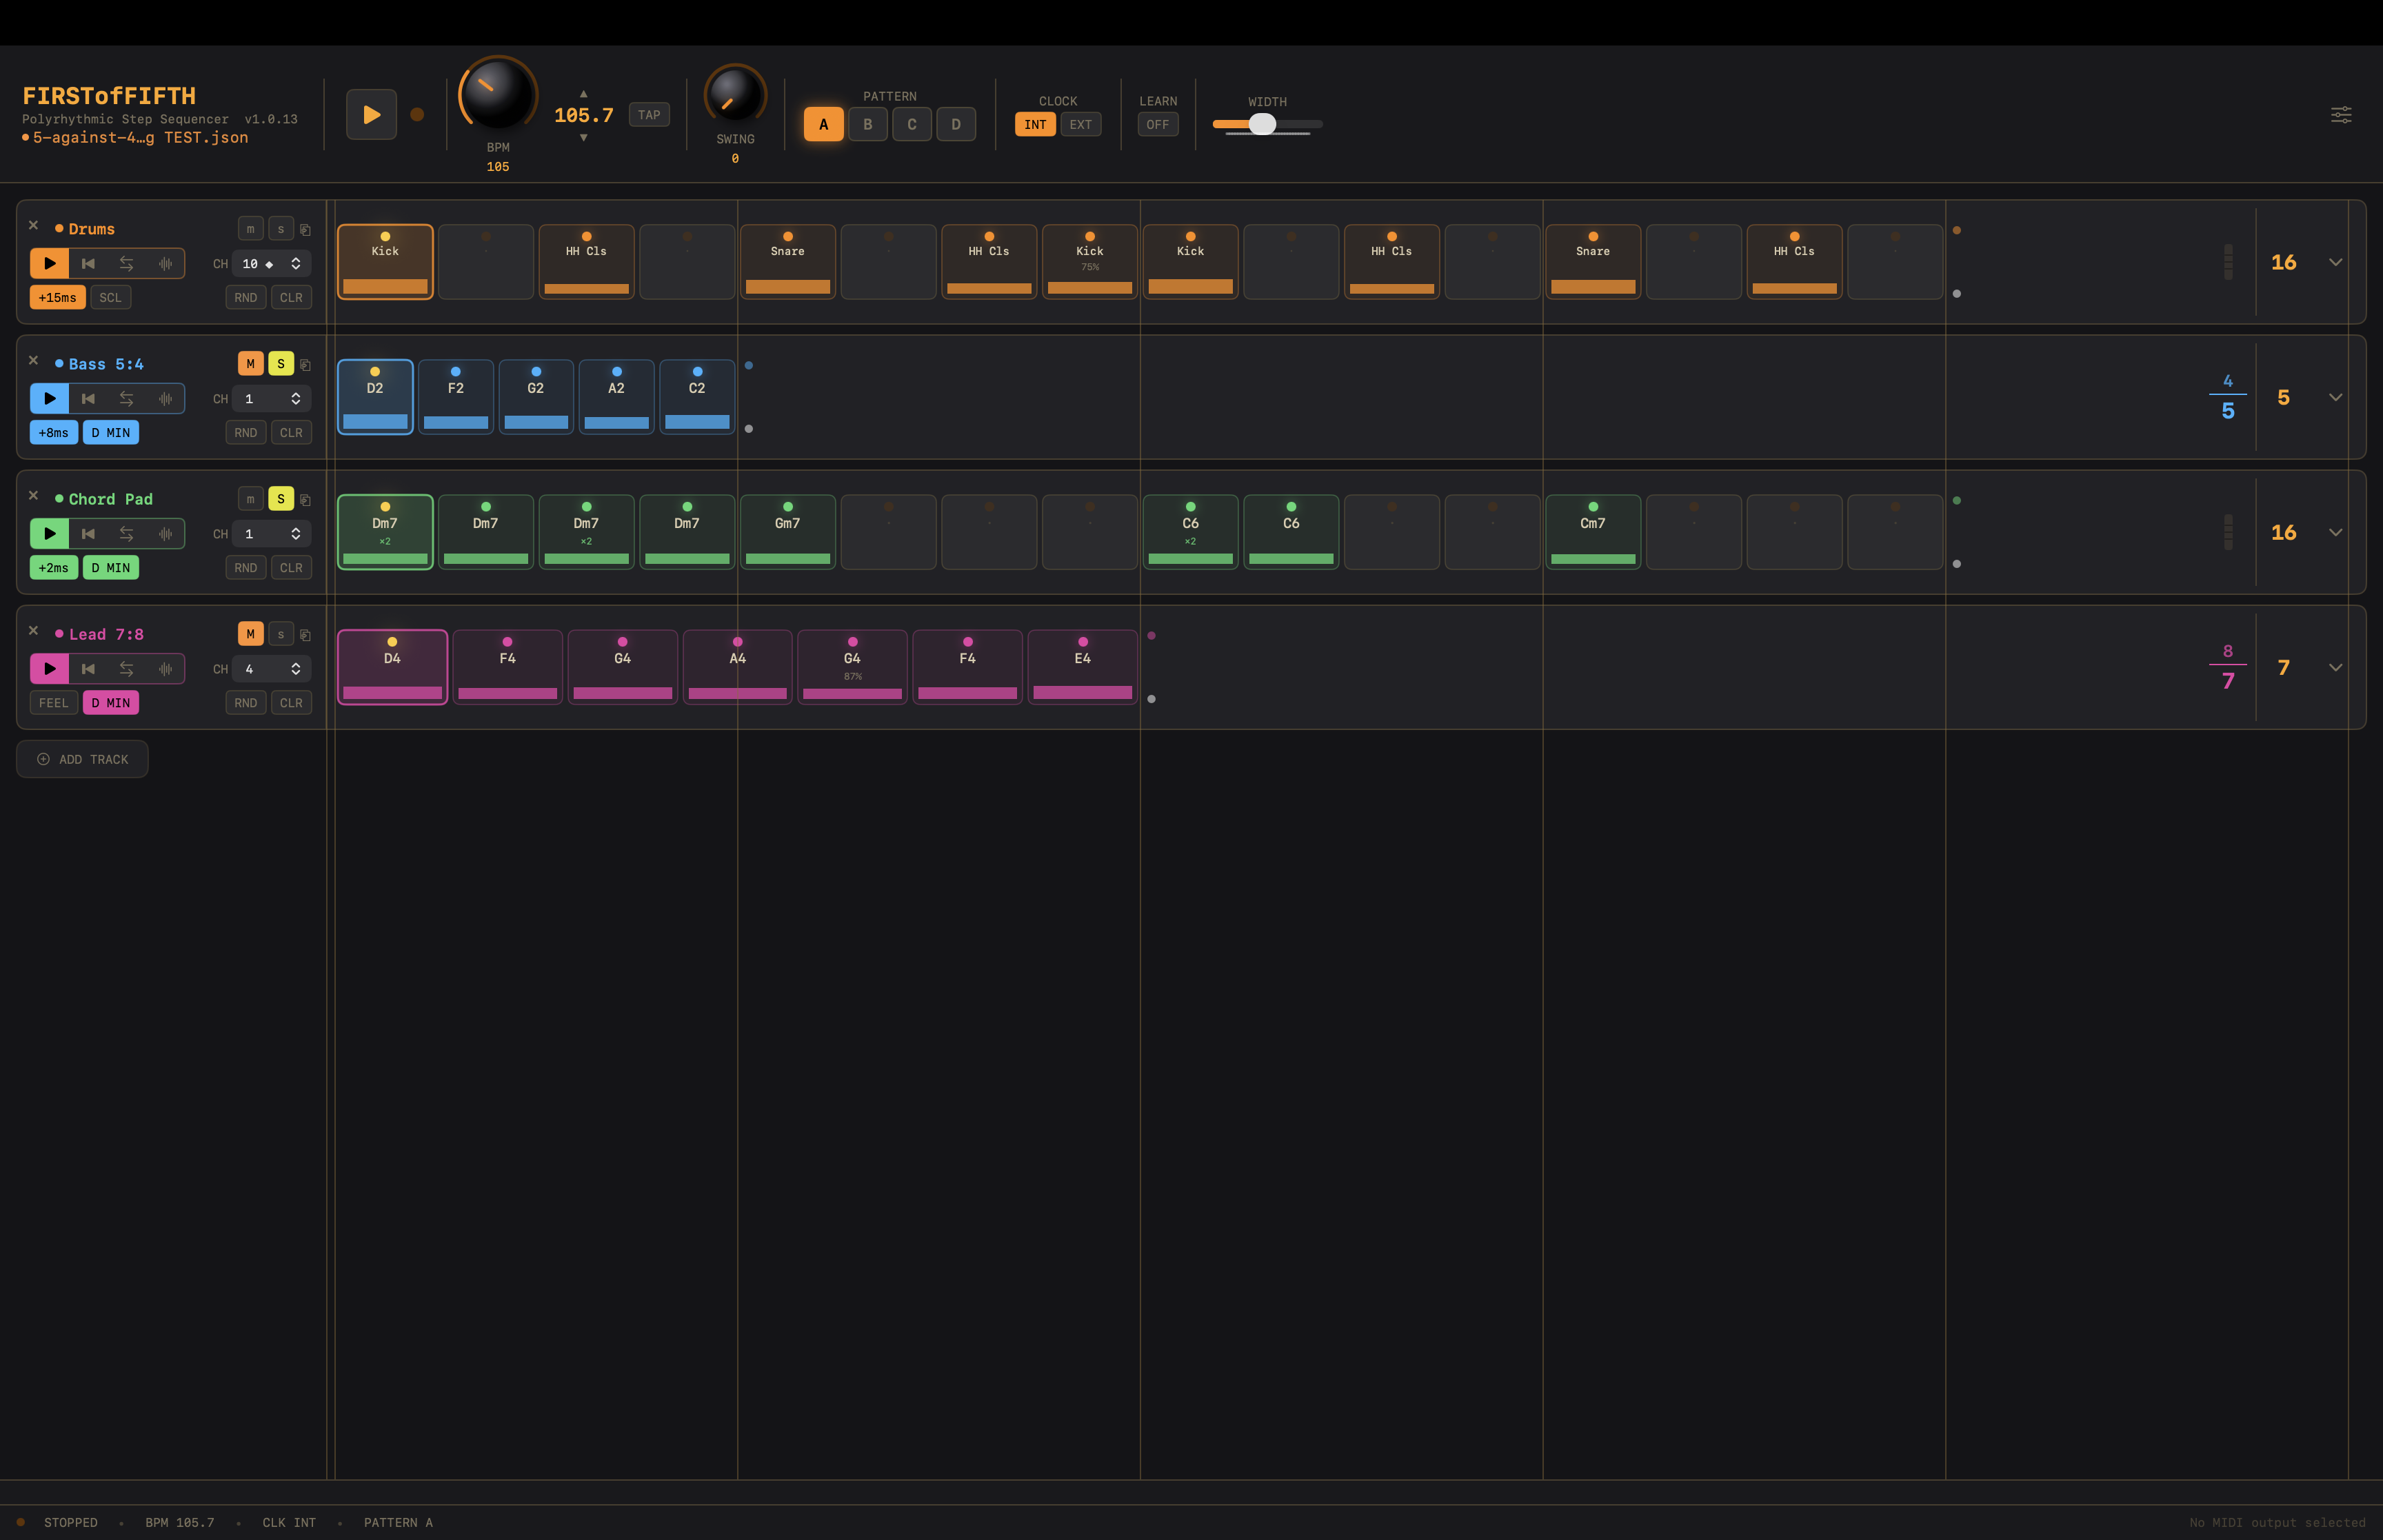Select Pattern B
The height and width of the screenshot is (1540, 2383).
867,124
